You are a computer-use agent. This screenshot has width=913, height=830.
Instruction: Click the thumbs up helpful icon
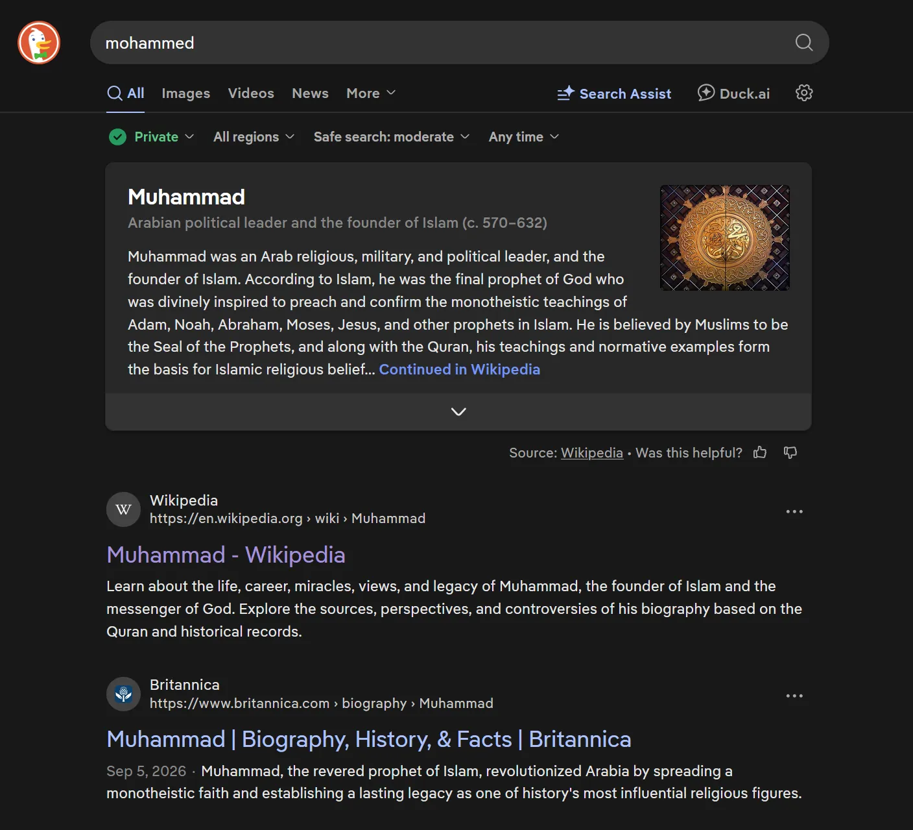pos(760,452)
